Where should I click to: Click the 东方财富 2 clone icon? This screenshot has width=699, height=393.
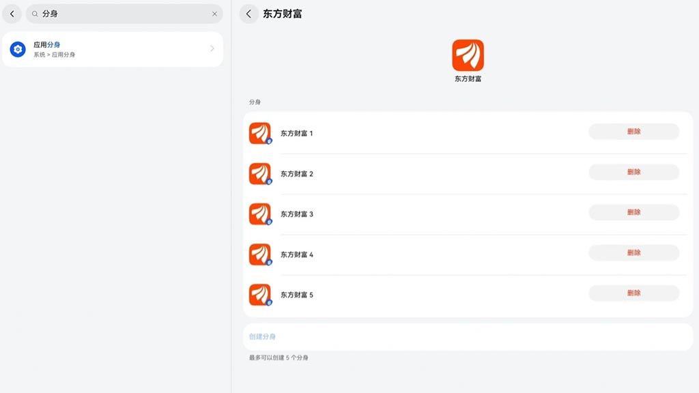pyautogui.click(x=260, y=173)
